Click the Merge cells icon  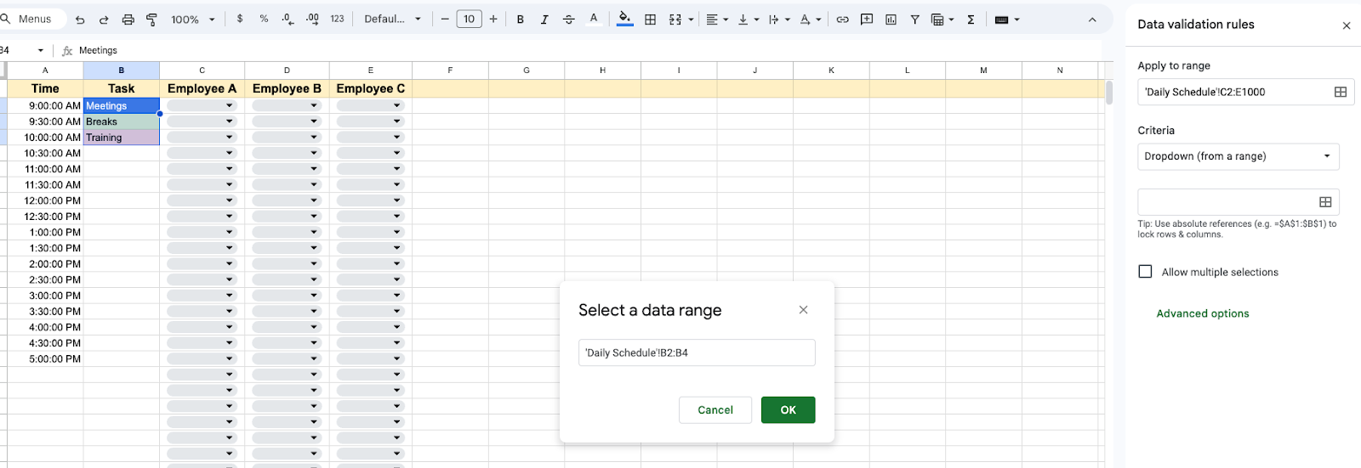pyautogui.click(x=675, y=19)
